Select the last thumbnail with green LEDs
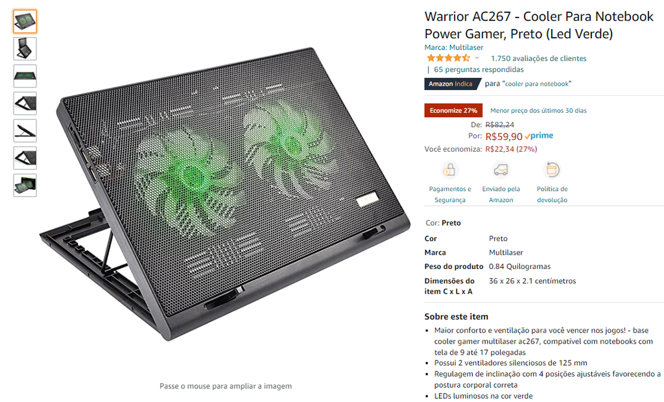Image resolution: width=664 pixels, height=402 pixels. tap(25, 185)
